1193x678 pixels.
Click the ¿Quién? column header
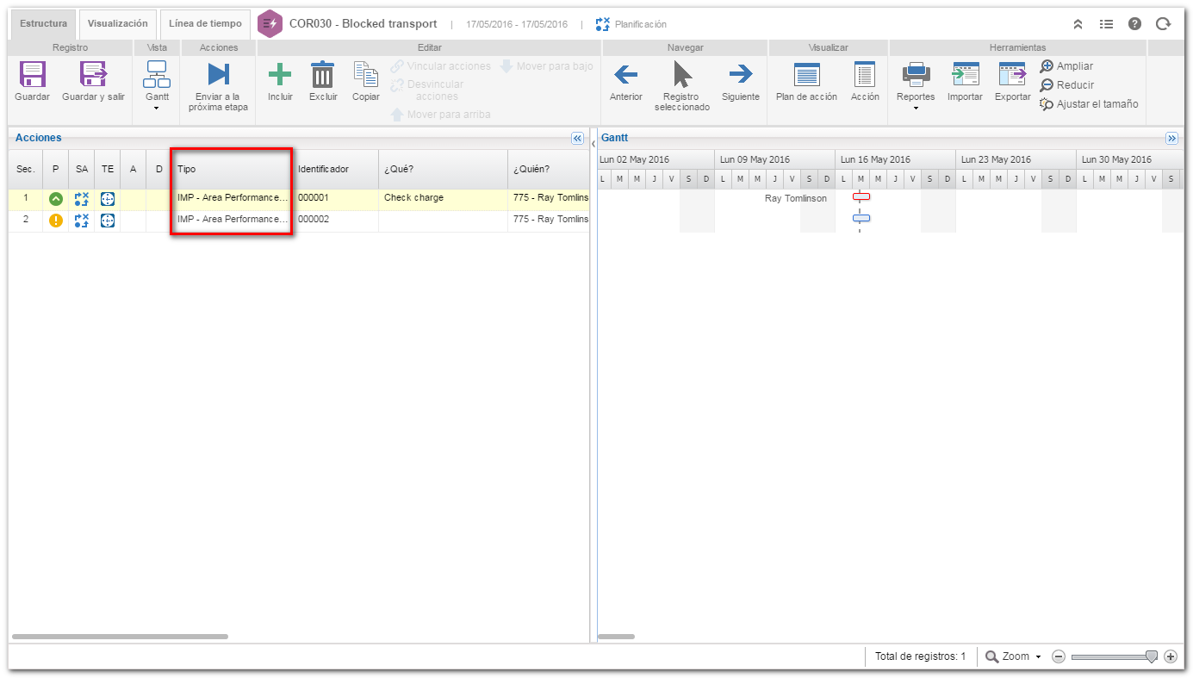549,169
